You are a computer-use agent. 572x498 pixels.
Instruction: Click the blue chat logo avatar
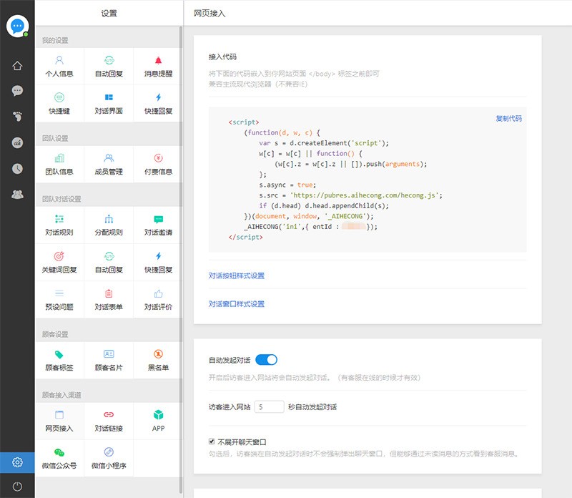click(x=17, y=26)
